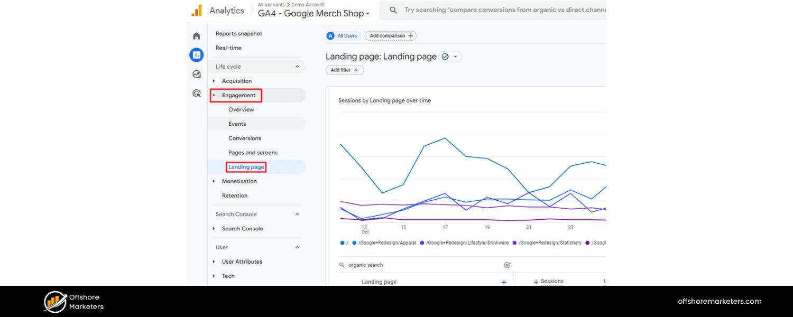Open the Advertising section icon
Image resolution: width=793 pixels, height=317 pixels.
[197, 93]
